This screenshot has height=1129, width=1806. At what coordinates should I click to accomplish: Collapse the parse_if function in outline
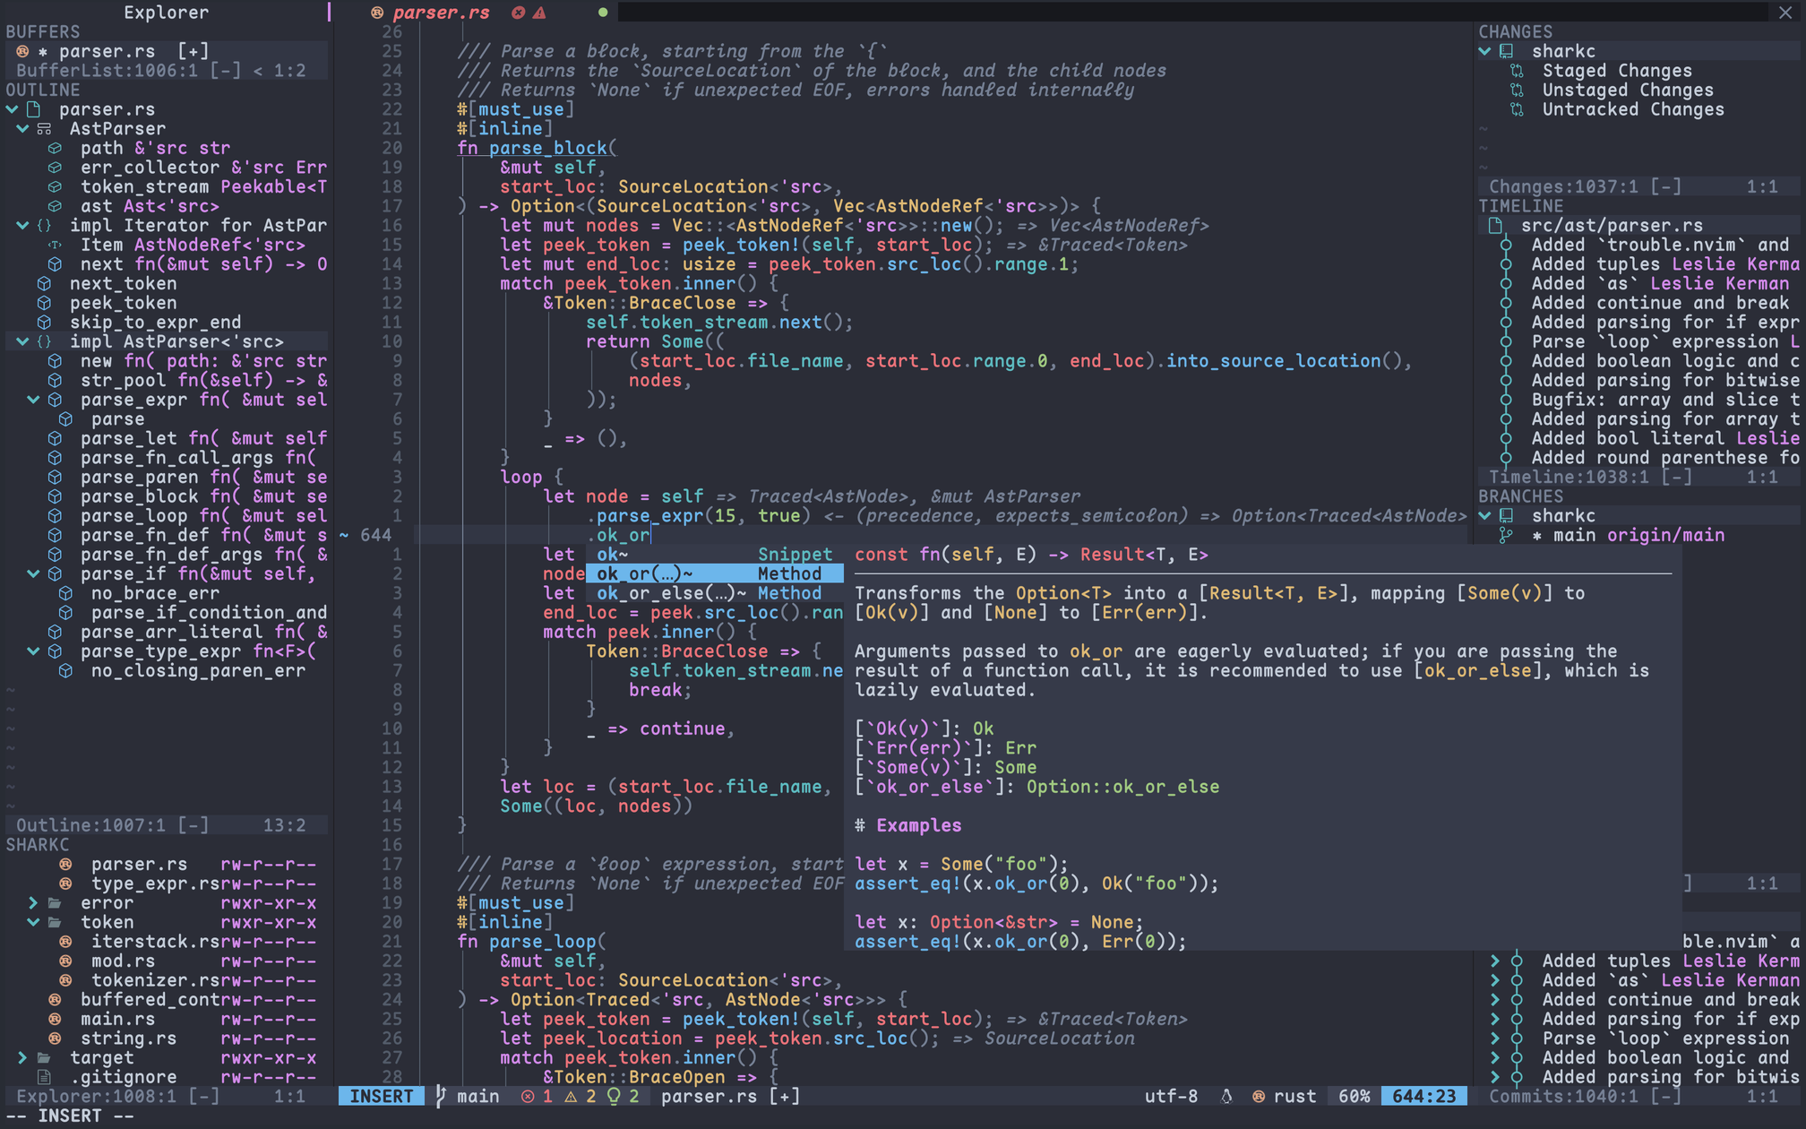pos(33,574)
